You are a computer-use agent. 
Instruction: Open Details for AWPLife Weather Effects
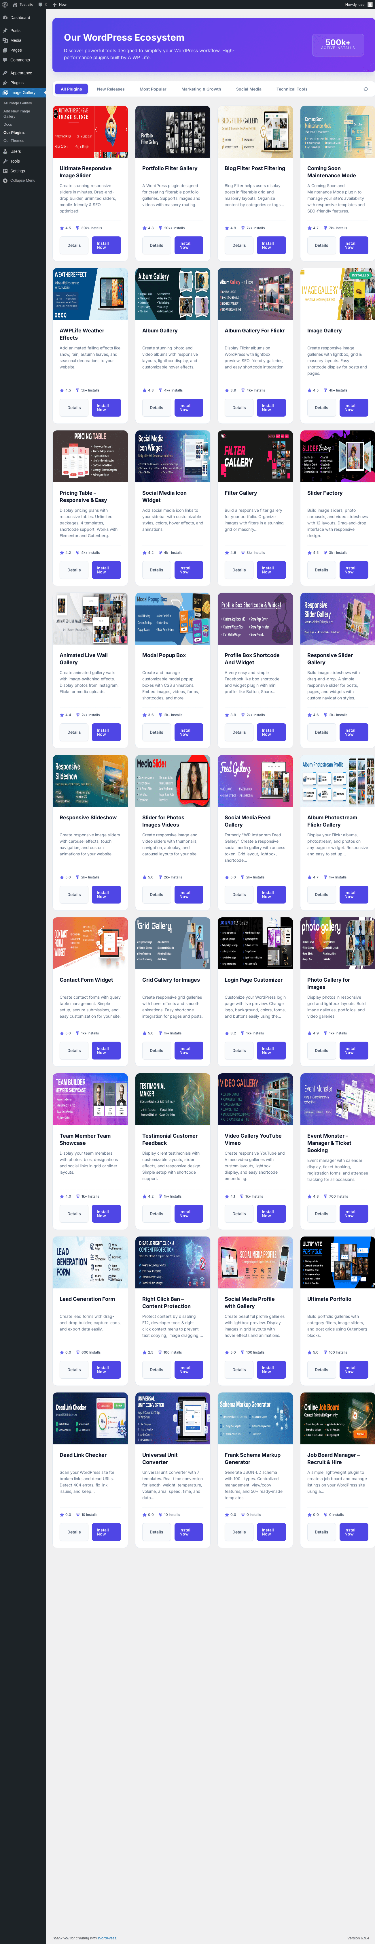coord(74,408)
